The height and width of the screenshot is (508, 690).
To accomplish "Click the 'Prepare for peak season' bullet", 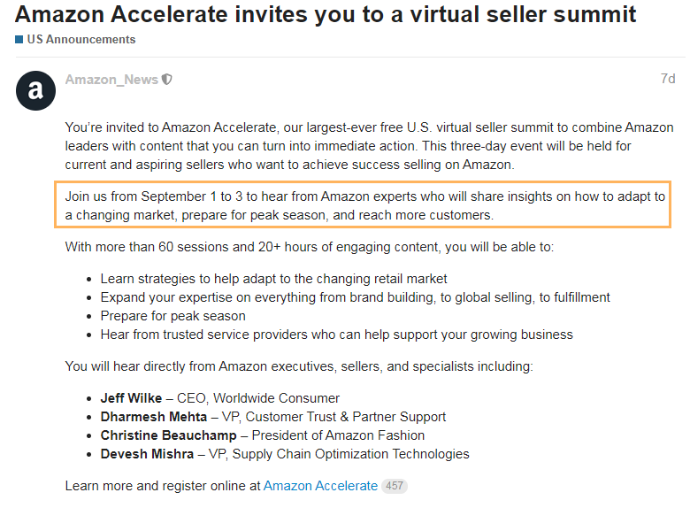I will tap(172, 316).
